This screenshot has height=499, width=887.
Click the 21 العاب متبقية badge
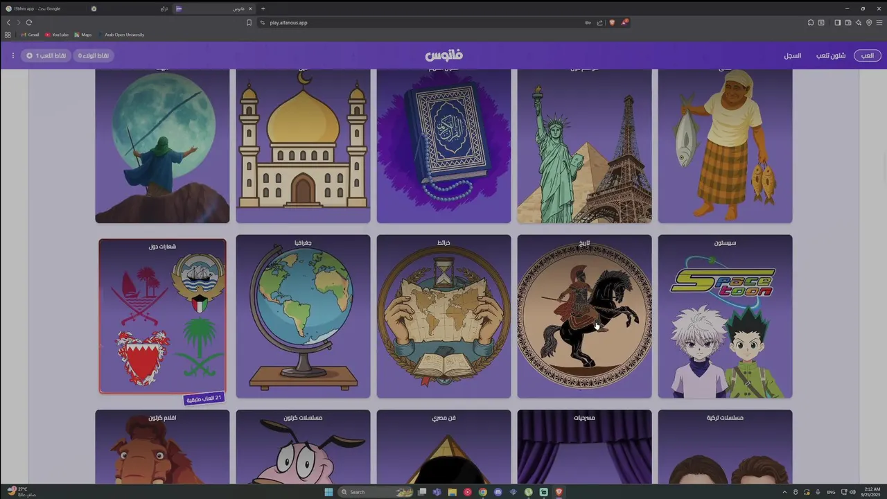coord(204,399)
